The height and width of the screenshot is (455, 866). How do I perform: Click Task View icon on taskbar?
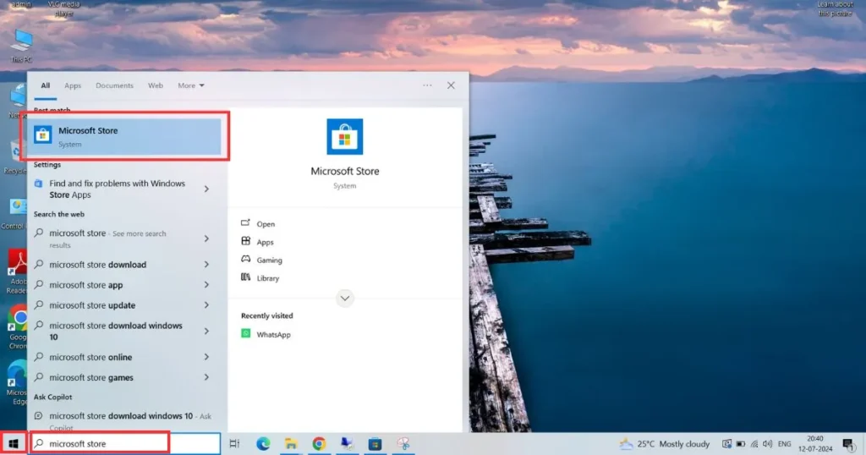coord(234,443)
